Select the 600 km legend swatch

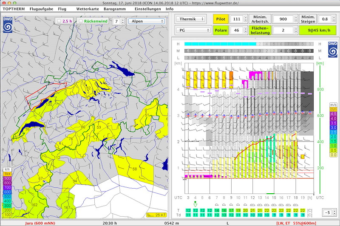(7, 192)
